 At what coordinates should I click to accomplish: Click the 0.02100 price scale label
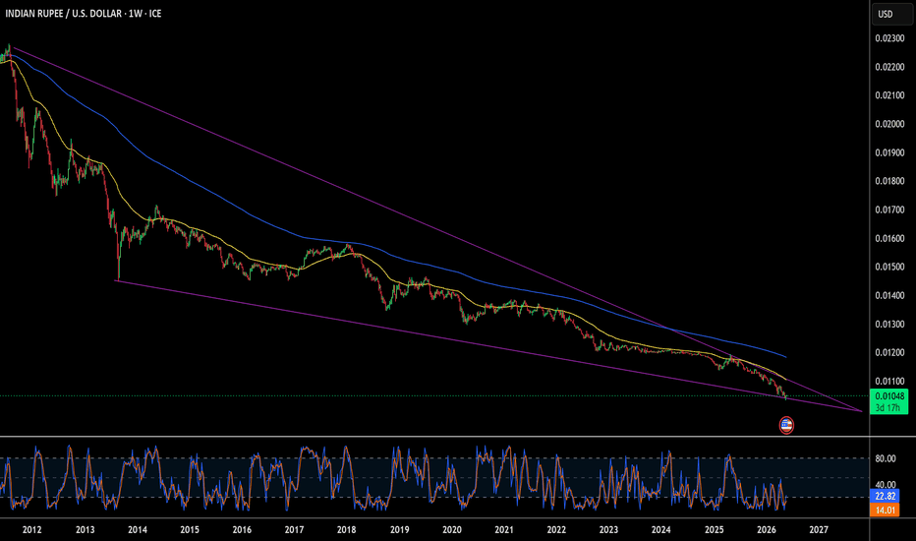click(889, 95)
